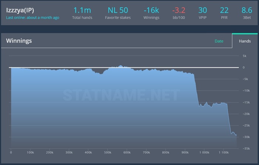Click the 3Bet value 8.6

pos(247,10)
